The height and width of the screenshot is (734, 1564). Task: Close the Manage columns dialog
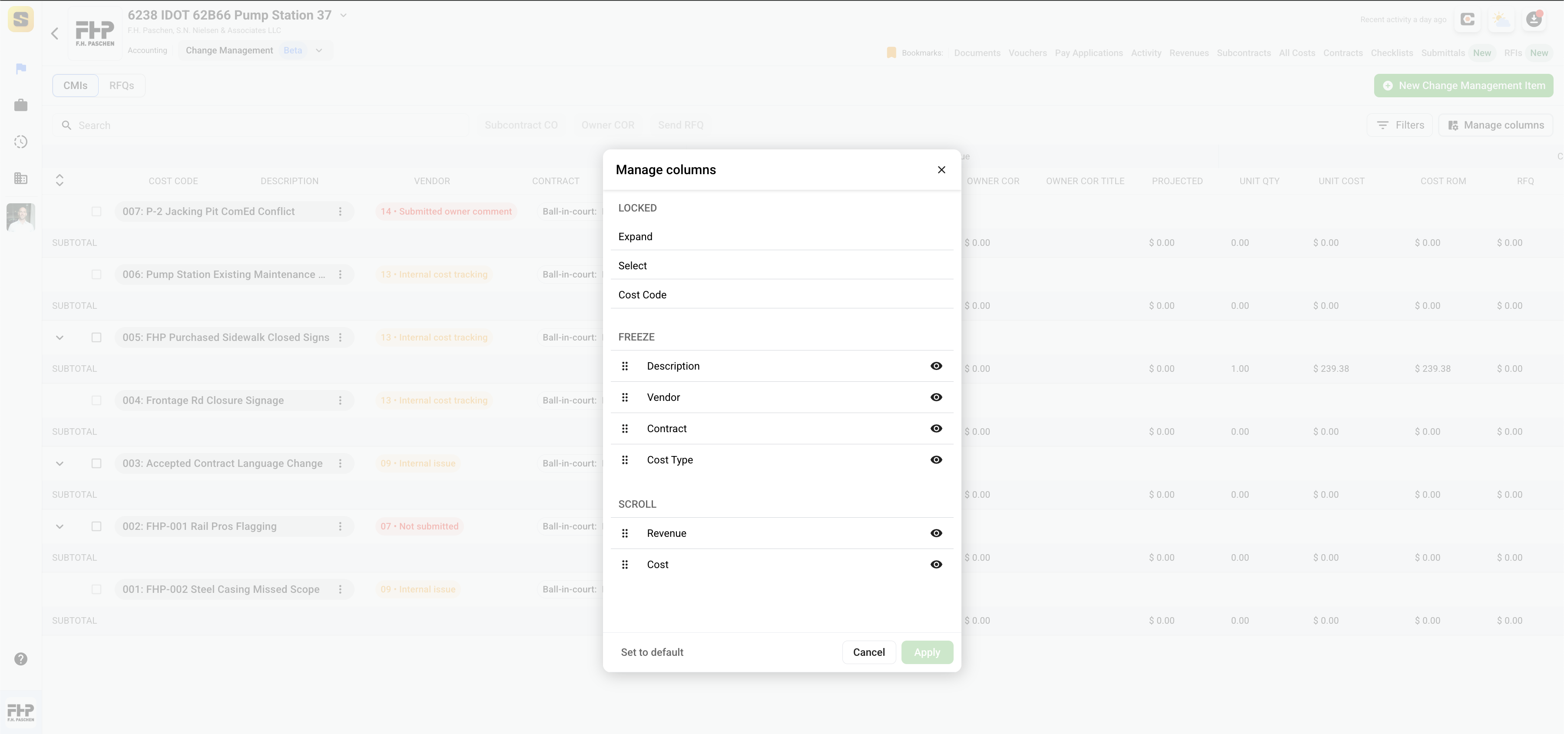[941, 170]
